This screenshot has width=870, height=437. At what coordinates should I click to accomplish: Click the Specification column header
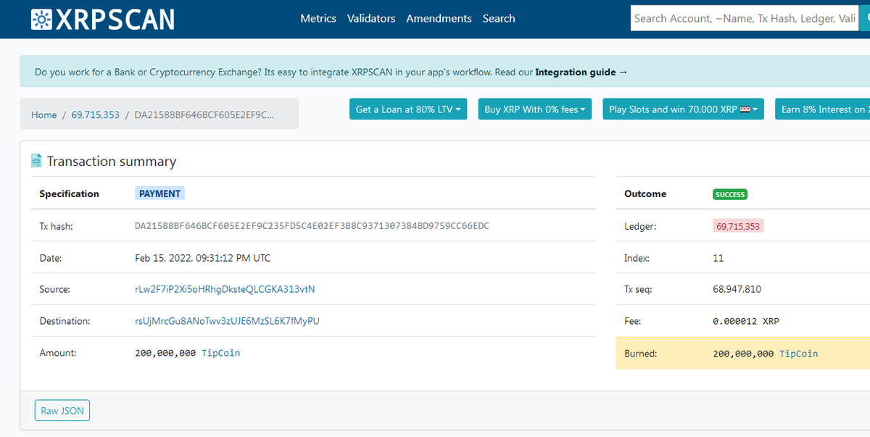(69, 193)
